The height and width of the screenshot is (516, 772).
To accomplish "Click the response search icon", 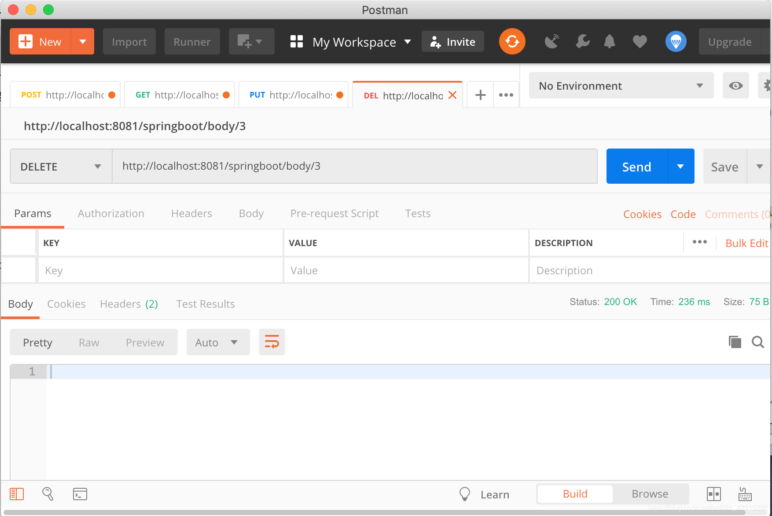I will [x=758, y=342].
